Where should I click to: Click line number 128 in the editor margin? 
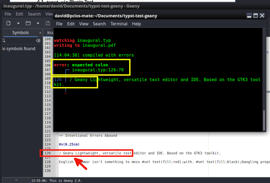(x=48, y=162)
